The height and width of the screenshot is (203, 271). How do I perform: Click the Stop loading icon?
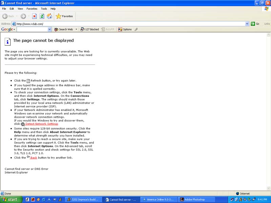pos(35,16)
